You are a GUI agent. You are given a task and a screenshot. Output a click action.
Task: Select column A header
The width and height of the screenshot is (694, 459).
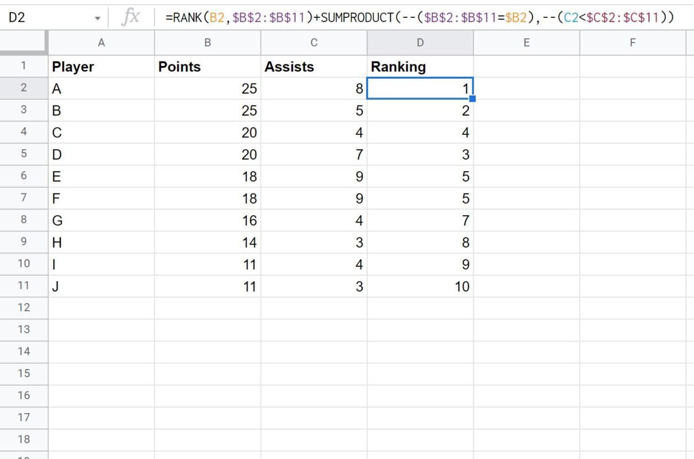[101, 42]
